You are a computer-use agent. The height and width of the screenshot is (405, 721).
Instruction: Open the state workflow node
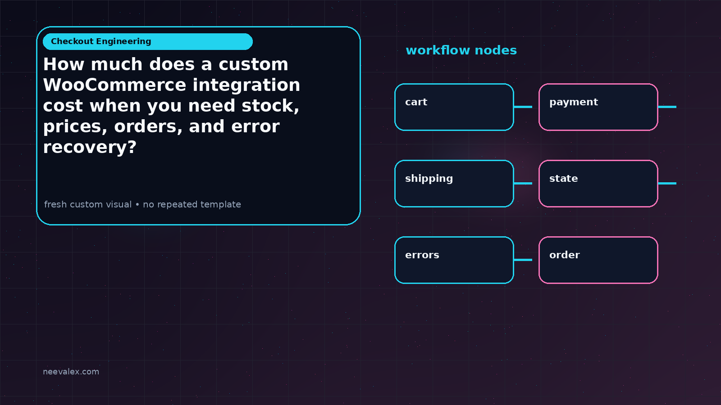598,184
